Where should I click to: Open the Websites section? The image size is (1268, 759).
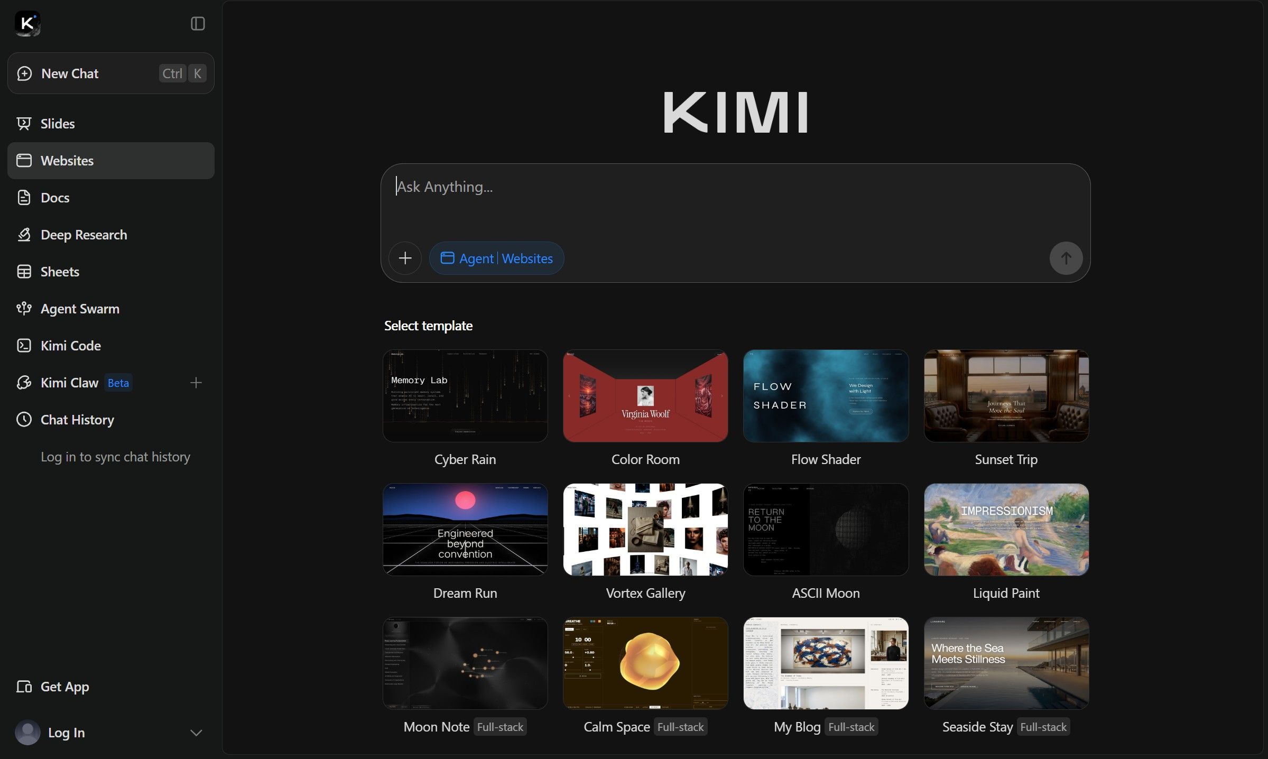click(111, 161)
